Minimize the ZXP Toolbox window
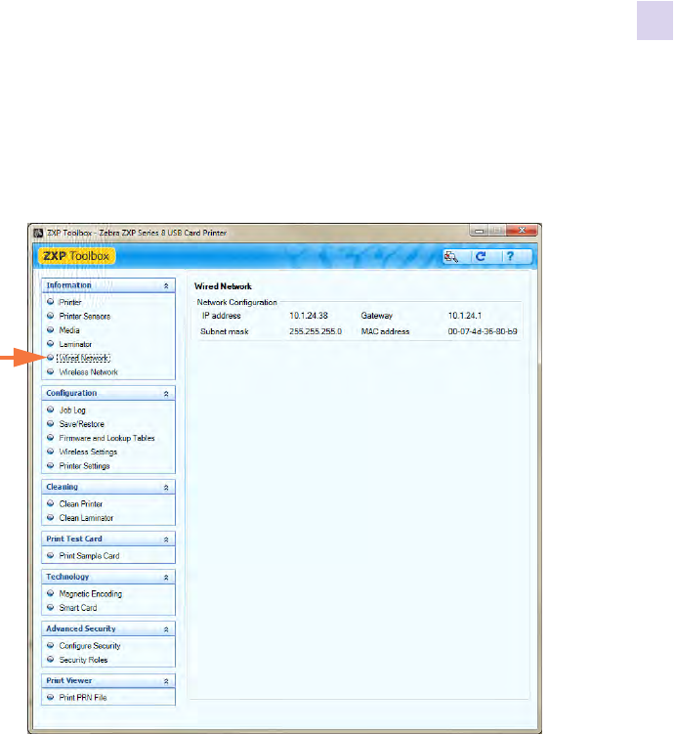 tap(480, 231)
